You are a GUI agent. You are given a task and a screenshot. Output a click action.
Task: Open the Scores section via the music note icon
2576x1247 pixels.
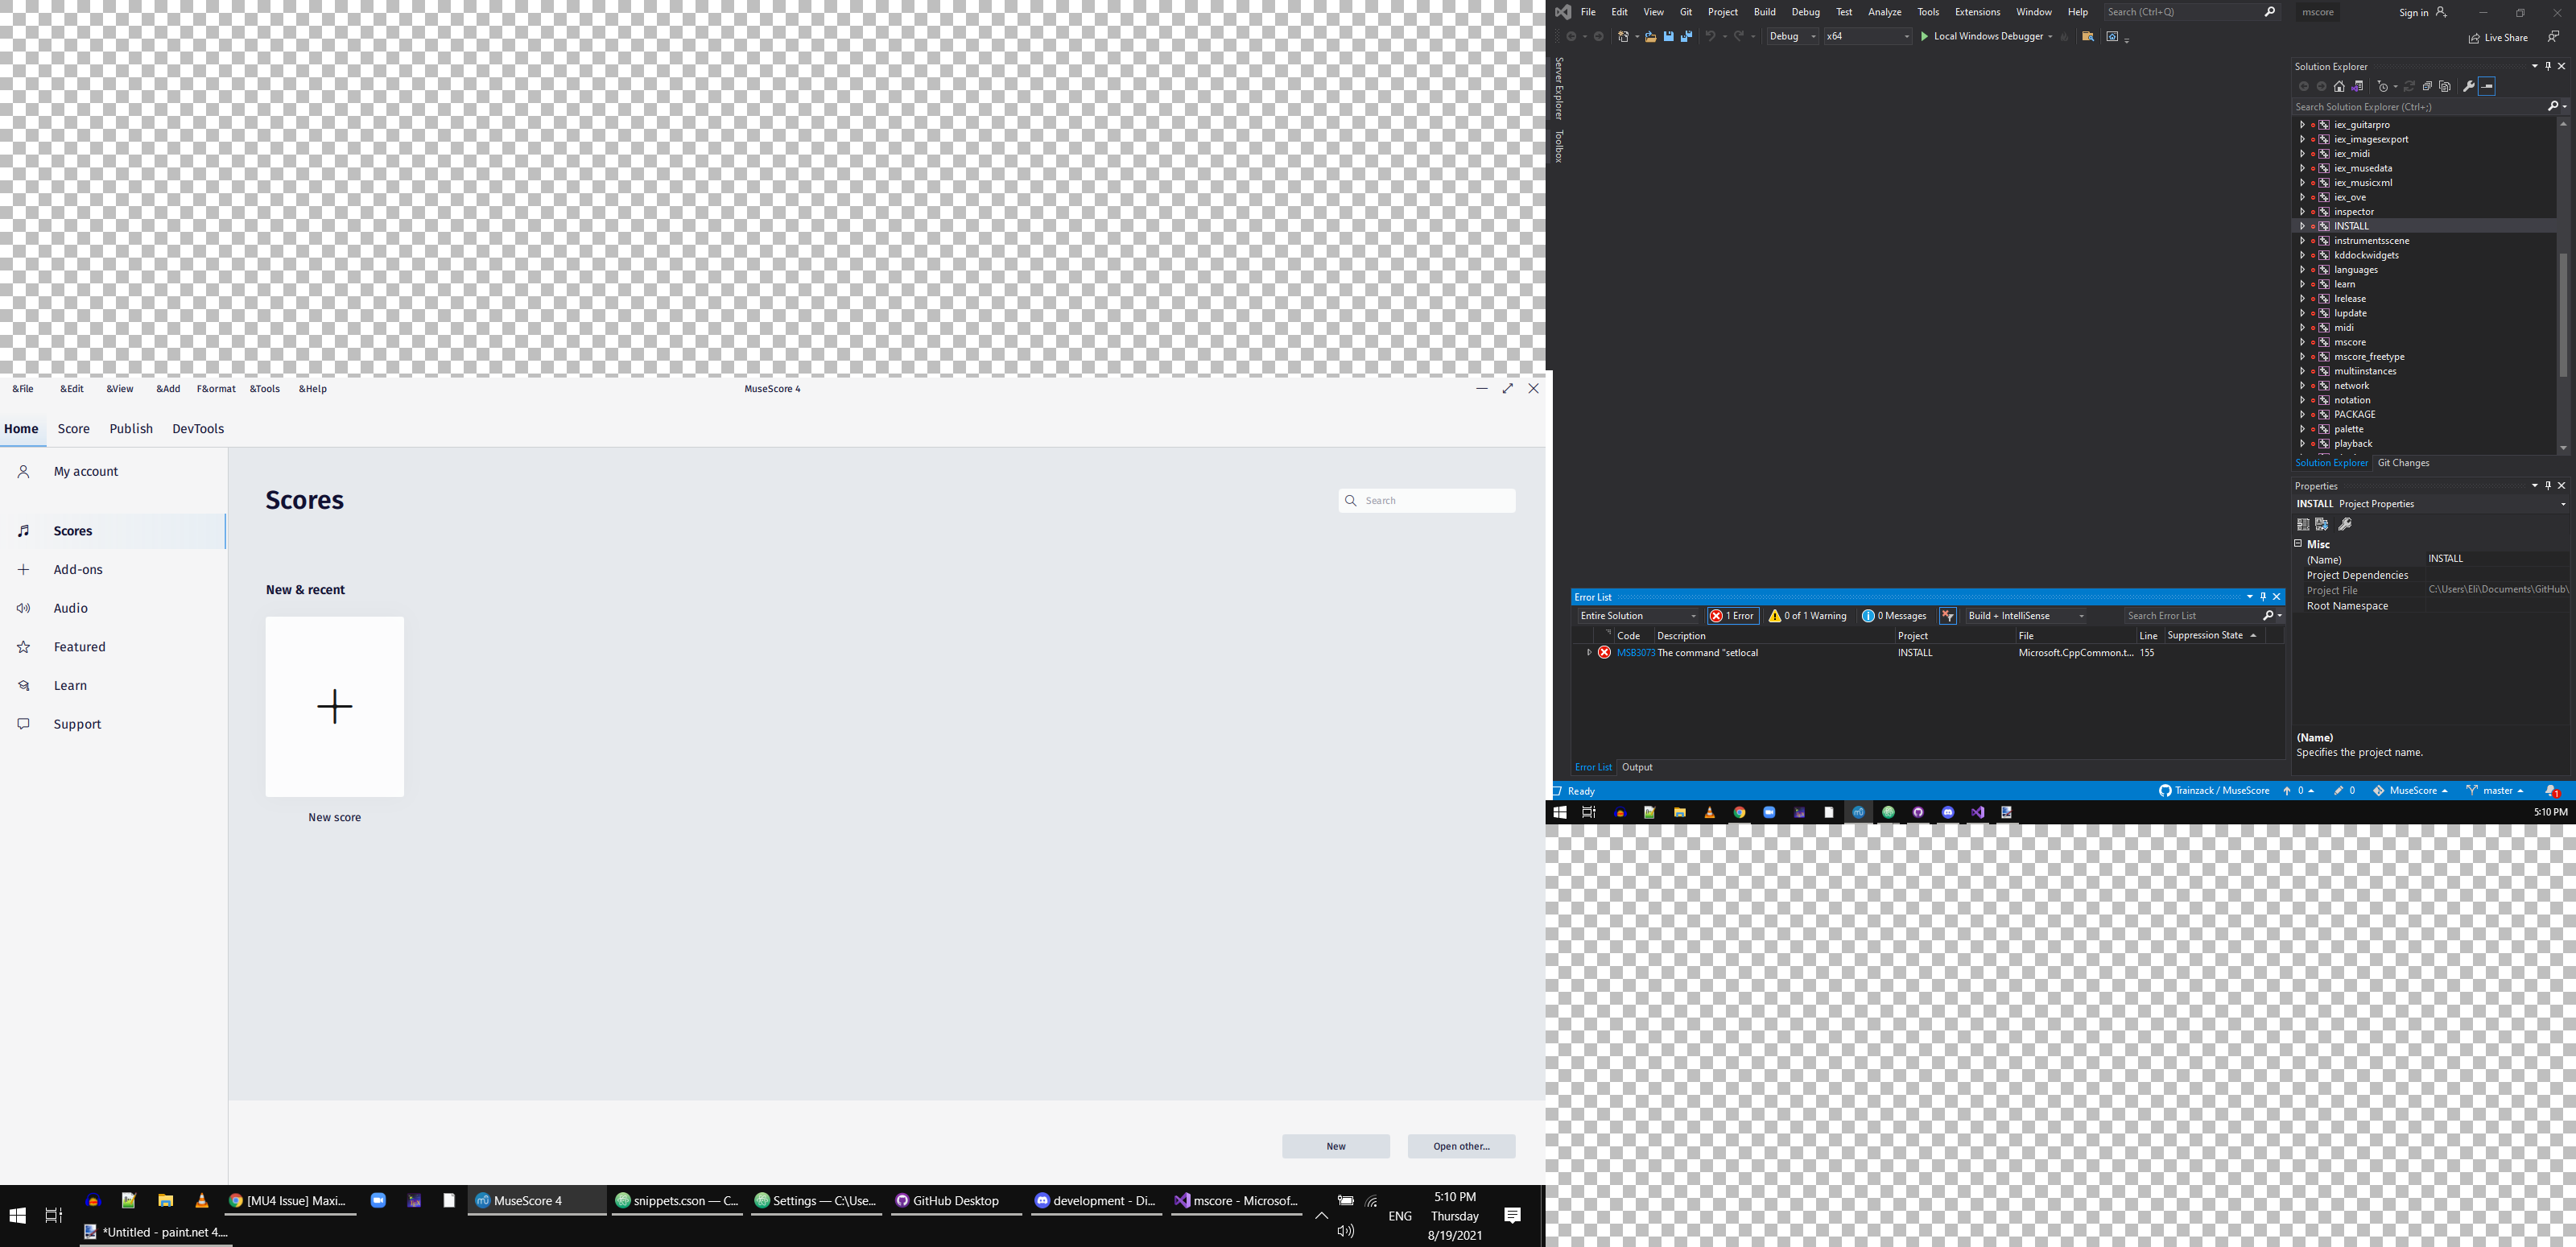click(x=24, y=530)
